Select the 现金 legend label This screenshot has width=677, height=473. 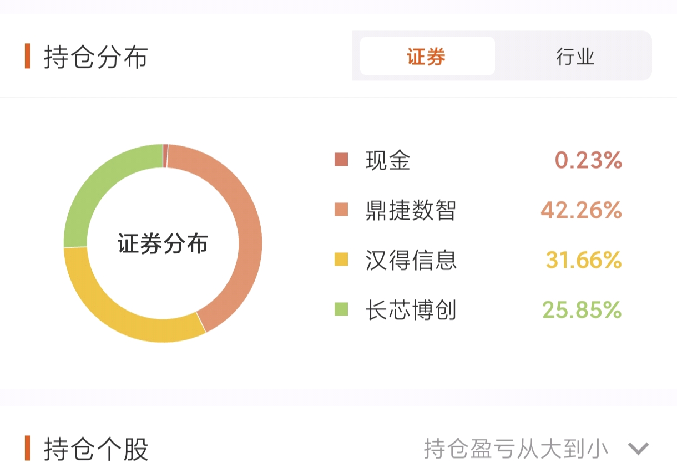(x=388, y=160)
